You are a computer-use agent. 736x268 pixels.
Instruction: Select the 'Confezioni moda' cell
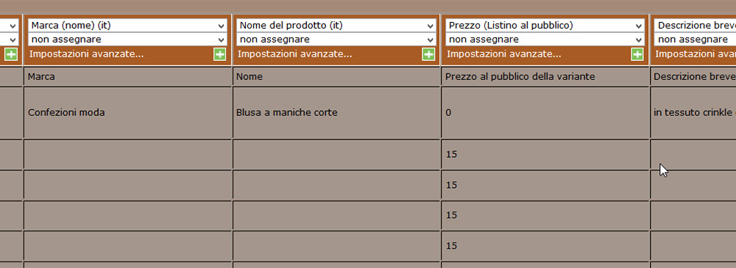coord(128,112)
